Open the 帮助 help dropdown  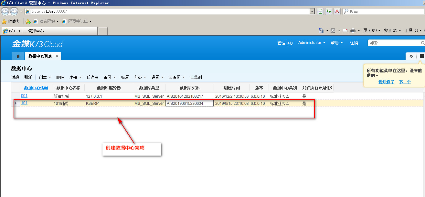[336, 43]
